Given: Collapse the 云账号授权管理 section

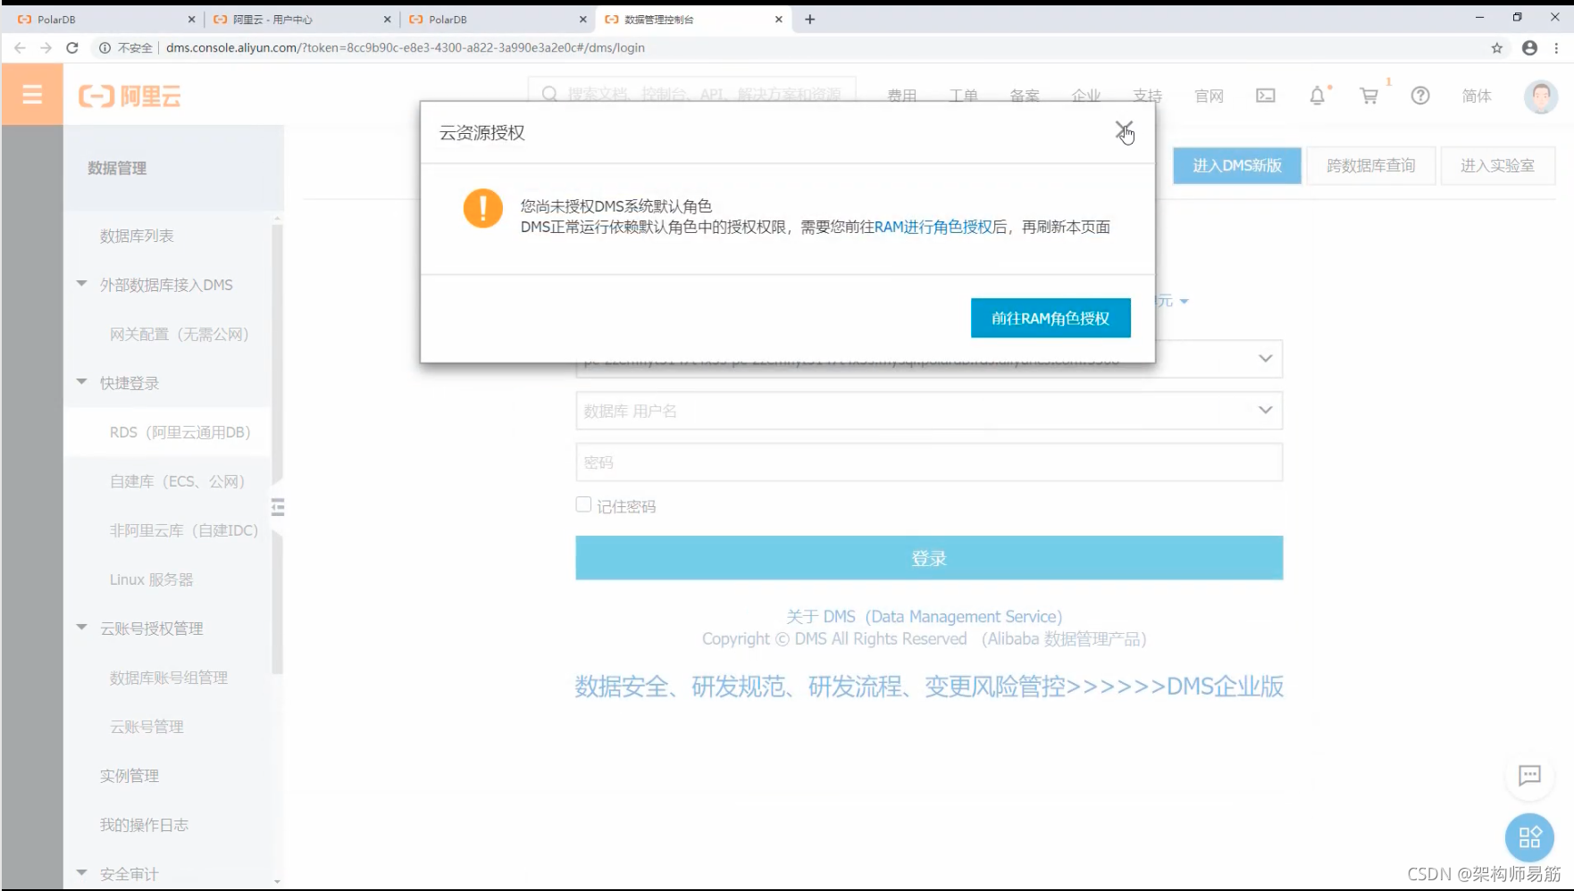Looking at the screenshot, I should (x=81, y=628).
